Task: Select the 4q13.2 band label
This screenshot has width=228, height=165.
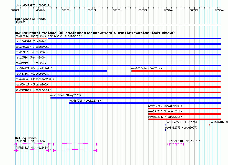Action: 20,22
